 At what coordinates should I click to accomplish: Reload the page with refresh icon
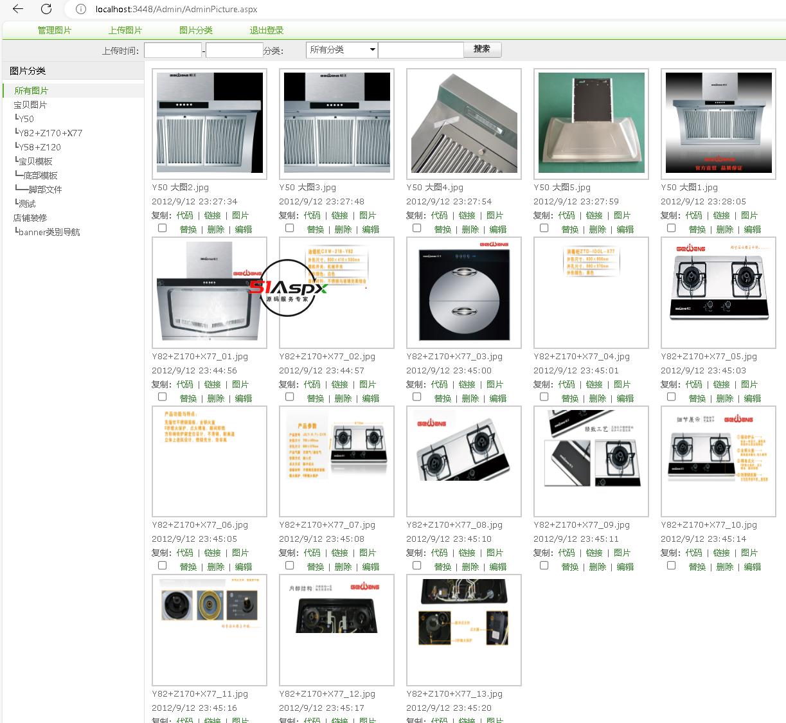coord(46,9)
